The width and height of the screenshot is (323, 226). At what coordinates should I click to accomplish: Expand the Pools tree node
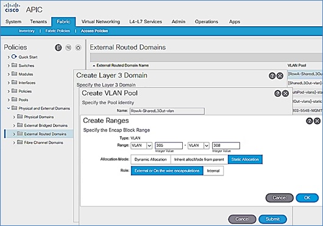[9, 100]
